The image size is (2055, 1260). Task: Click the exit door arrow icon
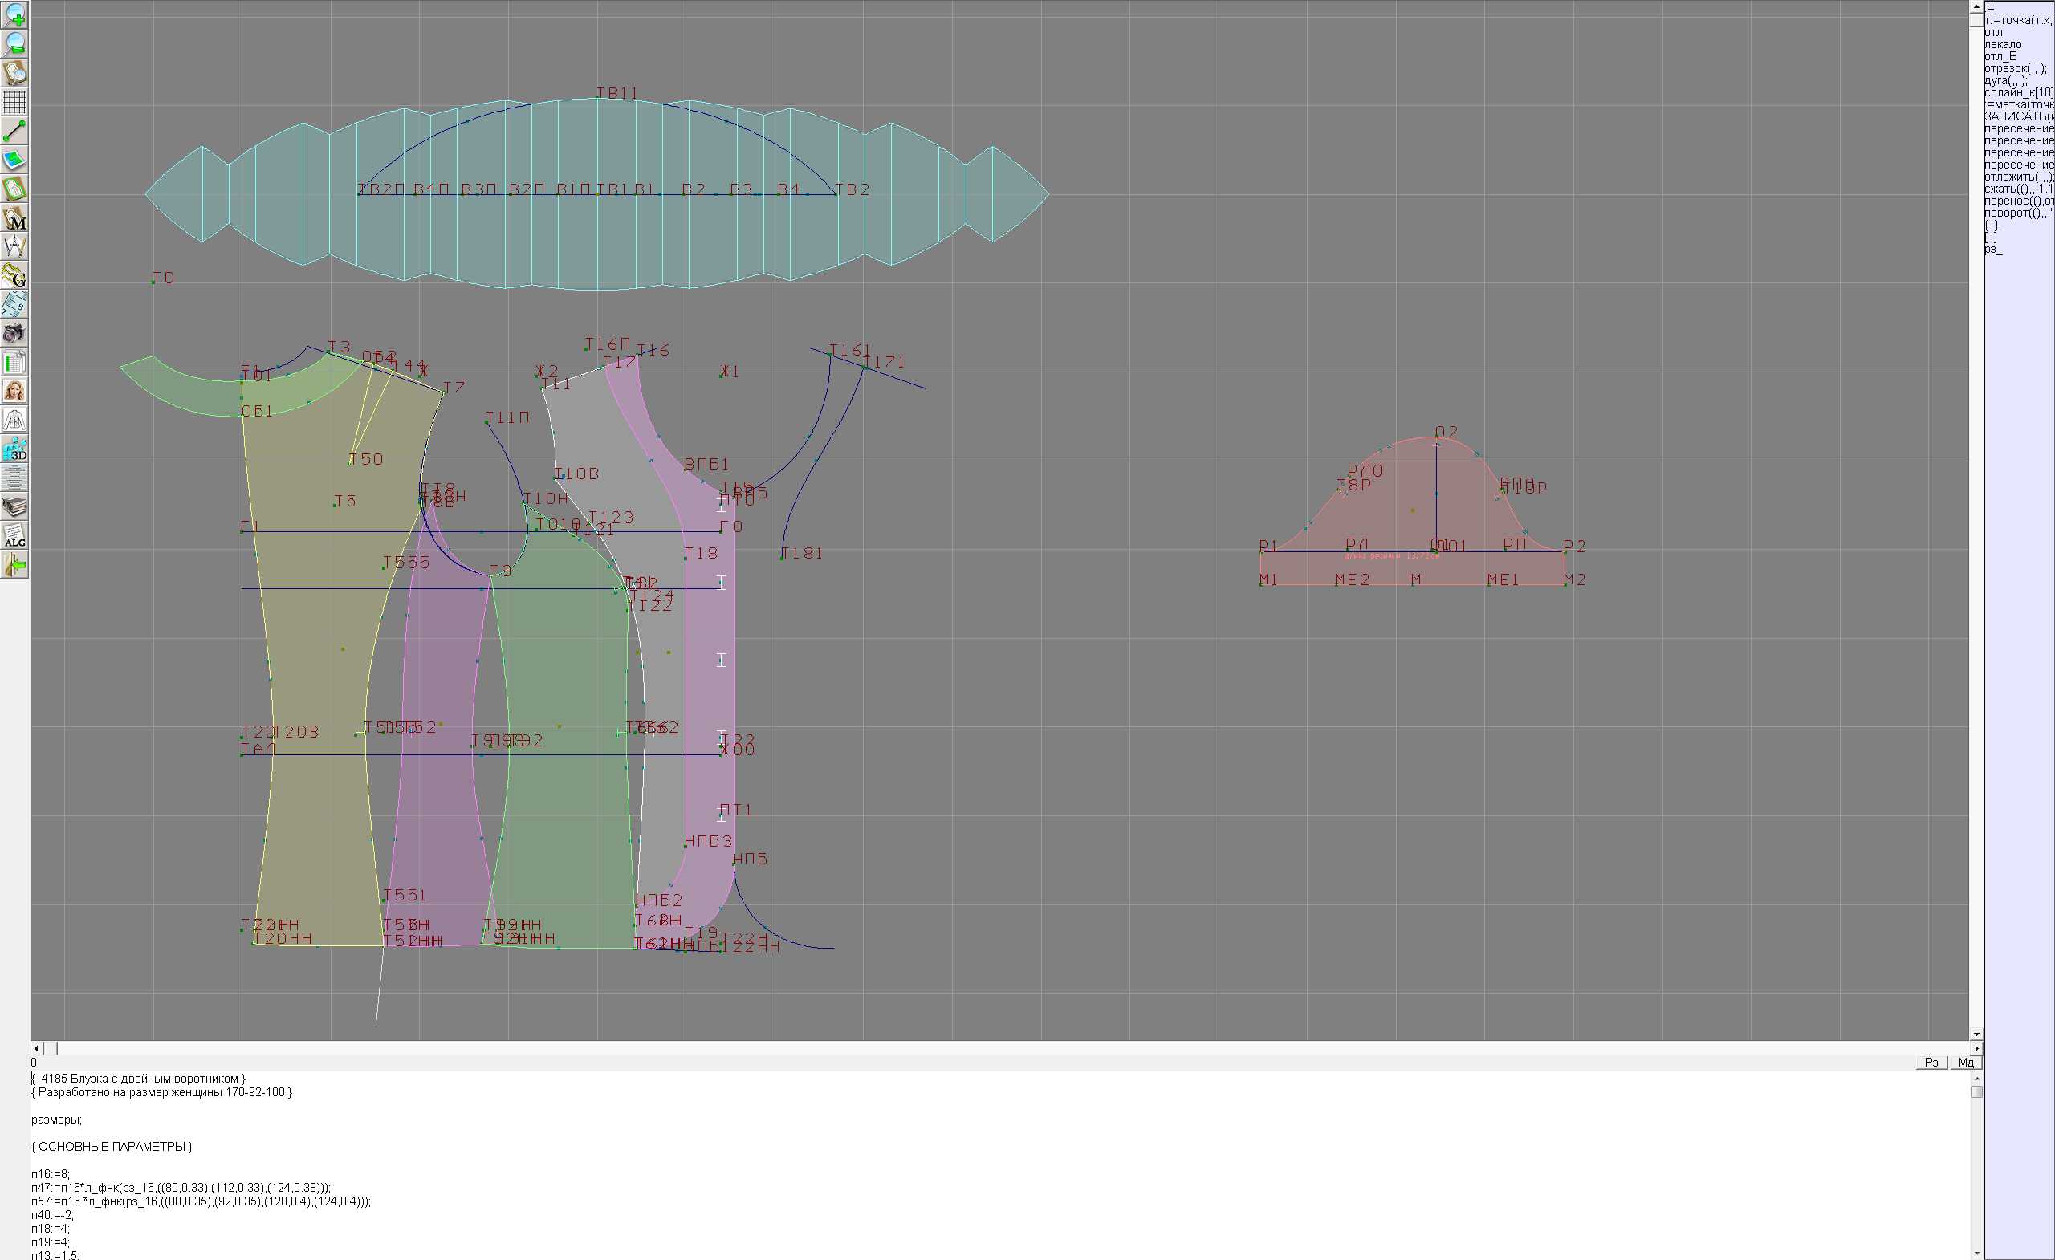tap(14, 565)
